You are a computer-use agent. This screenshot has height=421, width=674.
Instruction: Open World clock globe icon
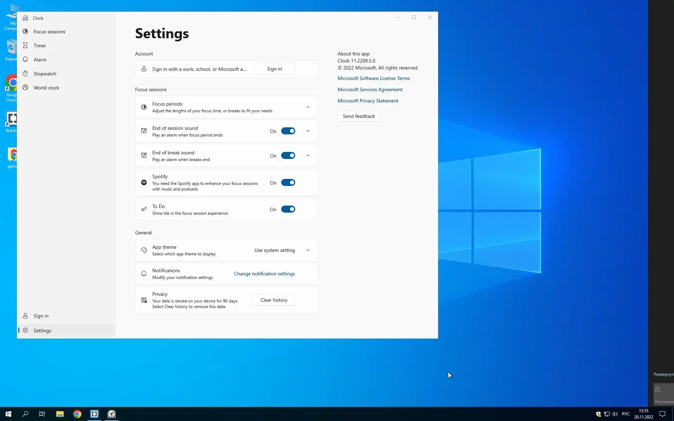coord(25,88)
